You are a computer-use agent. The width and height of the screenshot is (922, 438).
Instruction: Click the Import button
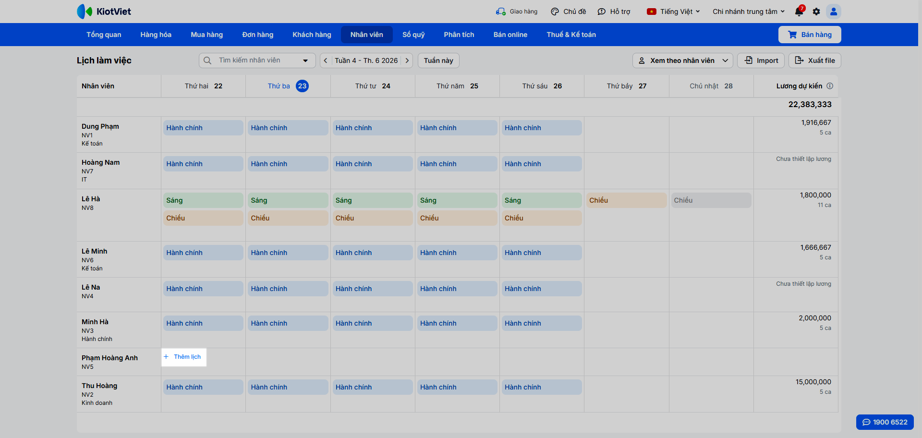coord(761,61)
